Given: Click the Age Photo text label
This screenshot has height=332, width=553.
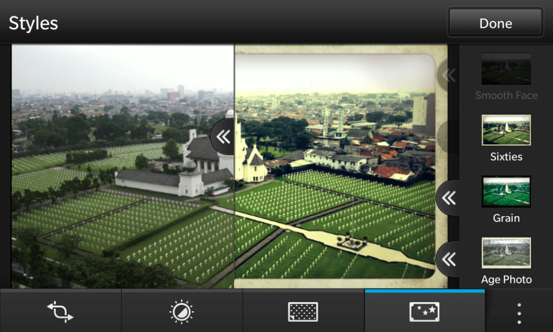Looking at the screenshot, I should 506,280.
